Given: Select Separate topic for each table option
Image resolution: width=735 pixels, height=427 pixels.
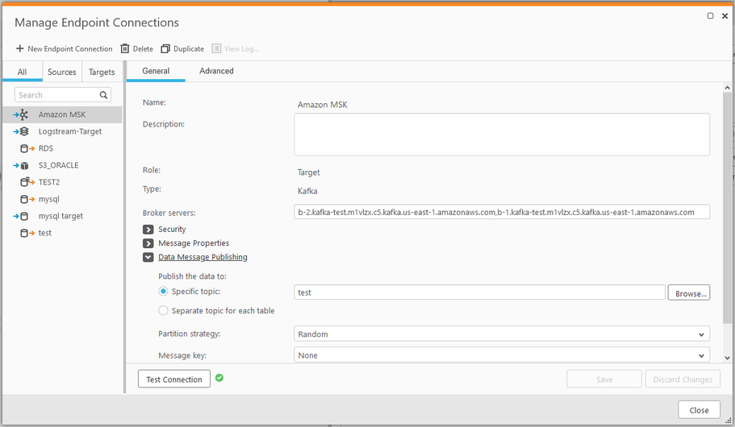Looking at the screenshot, I should pos(163,310).
